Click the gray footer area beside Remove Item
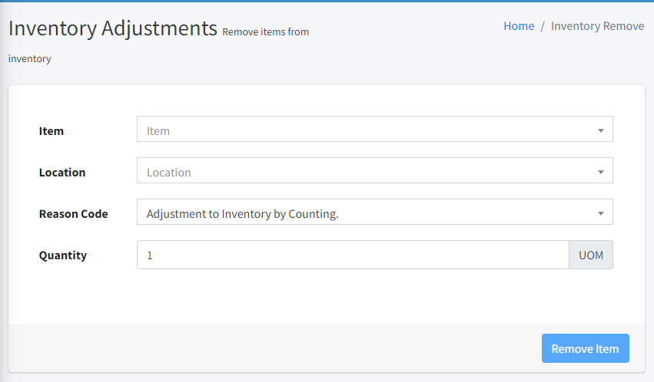The width and height of the screenshot is (654, 382). click(269, 348)
